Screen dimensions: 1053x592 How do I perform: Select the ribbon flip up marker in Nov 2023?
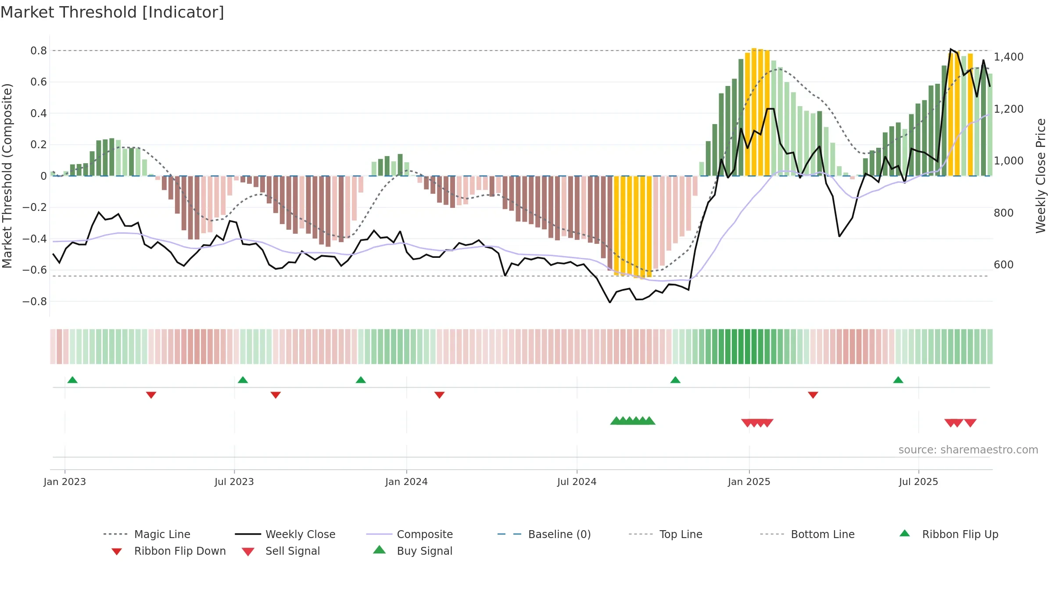(361, 380)
